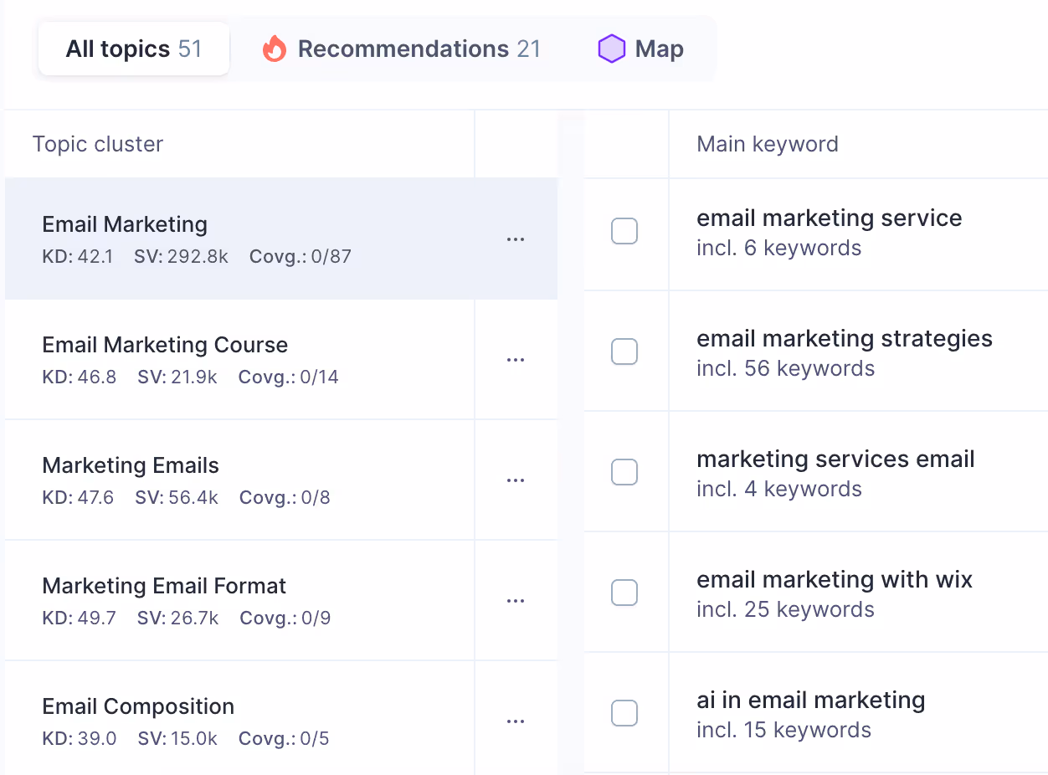Image resolution: width=1048 pixels, height=775 pixels.
Task: Switch to the Recommendations tab
Action: coord(402,49)
